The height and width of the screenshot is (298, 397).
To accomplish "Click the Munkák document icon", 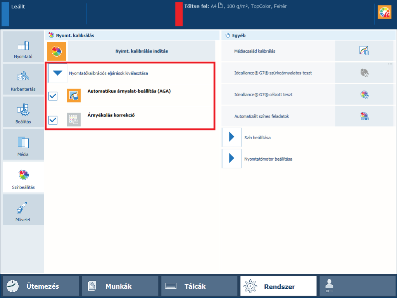I will click(91, 286).
